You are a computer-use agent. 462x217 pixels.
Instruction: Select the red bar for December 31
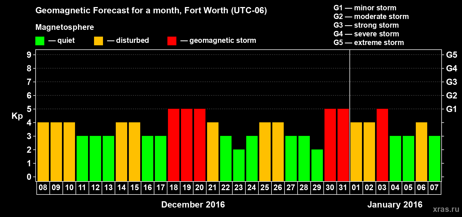[x=343, y=145]
